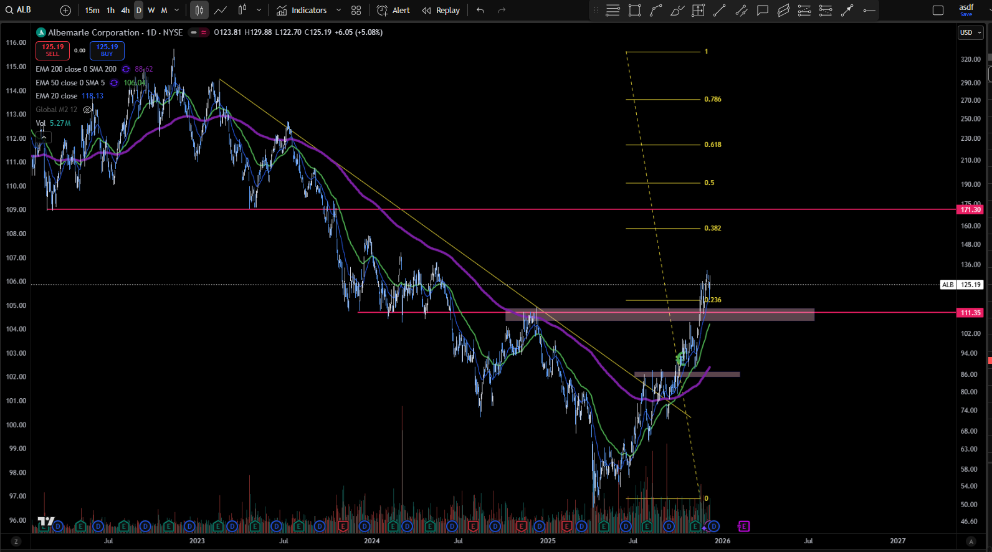The height and width of the screenshot is (552, 992).
Task: Add a compare symbol with plus icon
Action: (65, 10)
